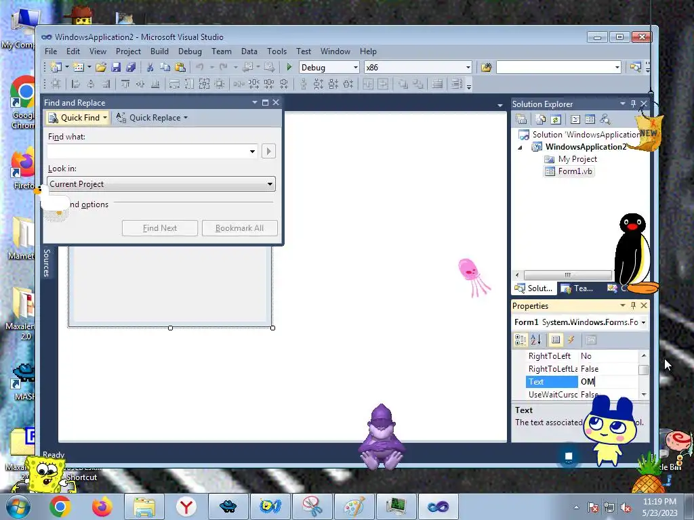694x520 pixels.
Task: Click the Bring to Front icon
Action: coord(403,83)
